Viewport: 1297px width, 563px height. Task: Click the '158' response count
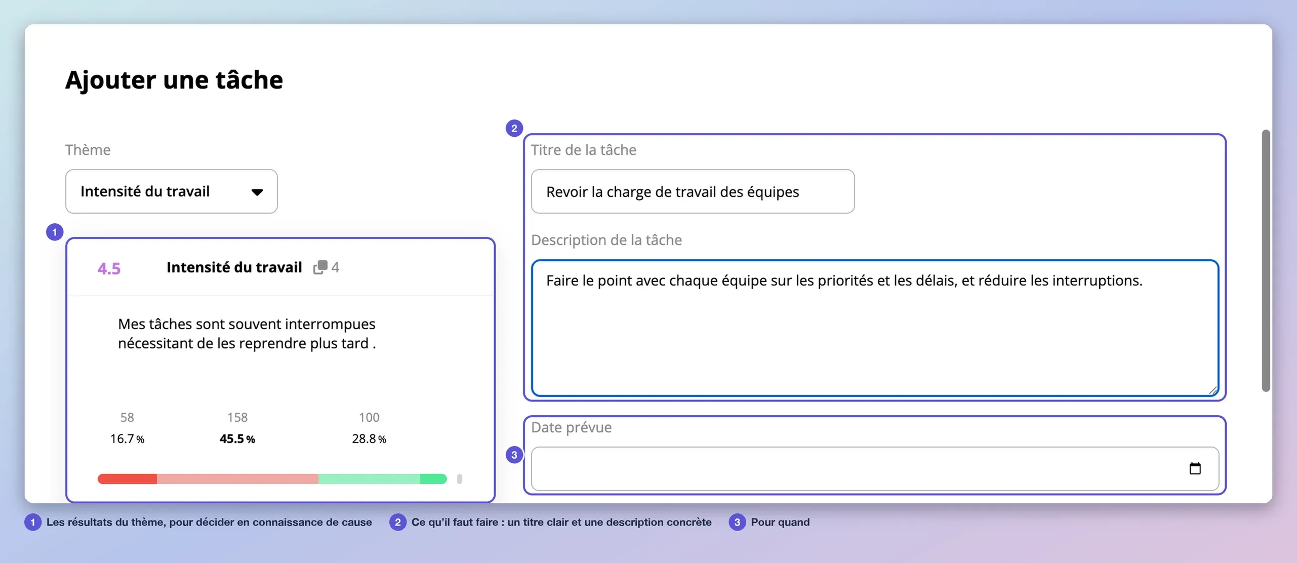click(x=237, y=417)
